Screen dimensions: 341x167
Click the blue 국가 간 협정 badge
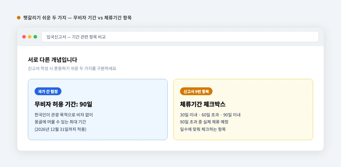(x=48, y=91)
